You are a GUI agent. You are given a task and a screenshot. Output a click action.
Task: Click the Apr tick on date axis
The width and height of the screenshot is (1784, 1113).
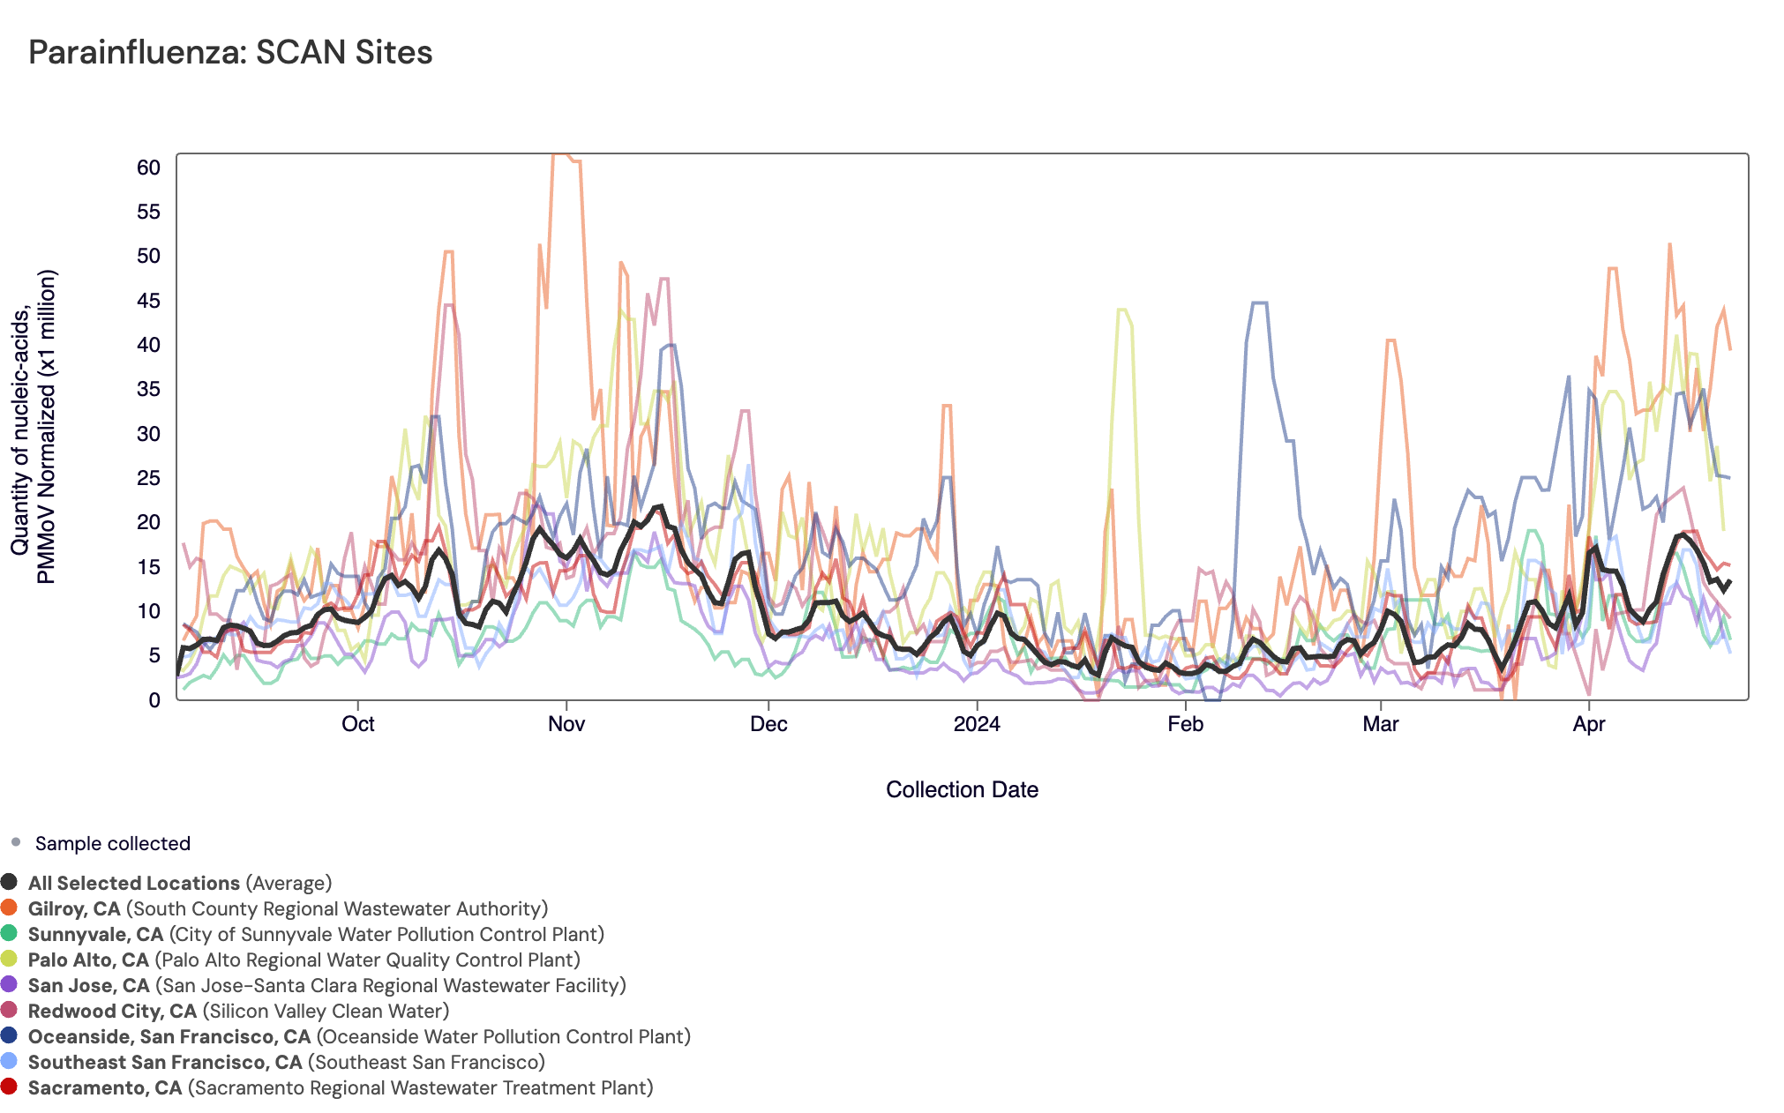pos(1588,724)
